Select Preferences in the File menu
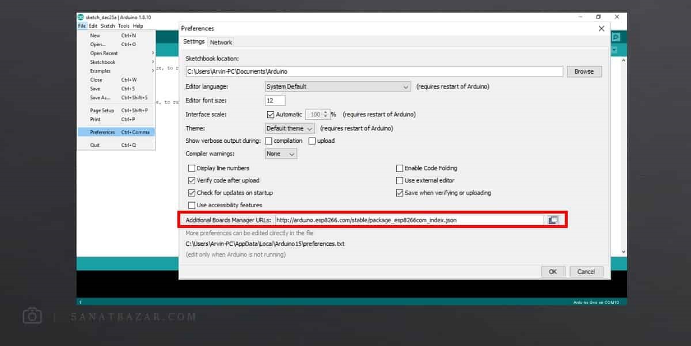The height and width of the screenshot is (346, 691). [116, 132]
